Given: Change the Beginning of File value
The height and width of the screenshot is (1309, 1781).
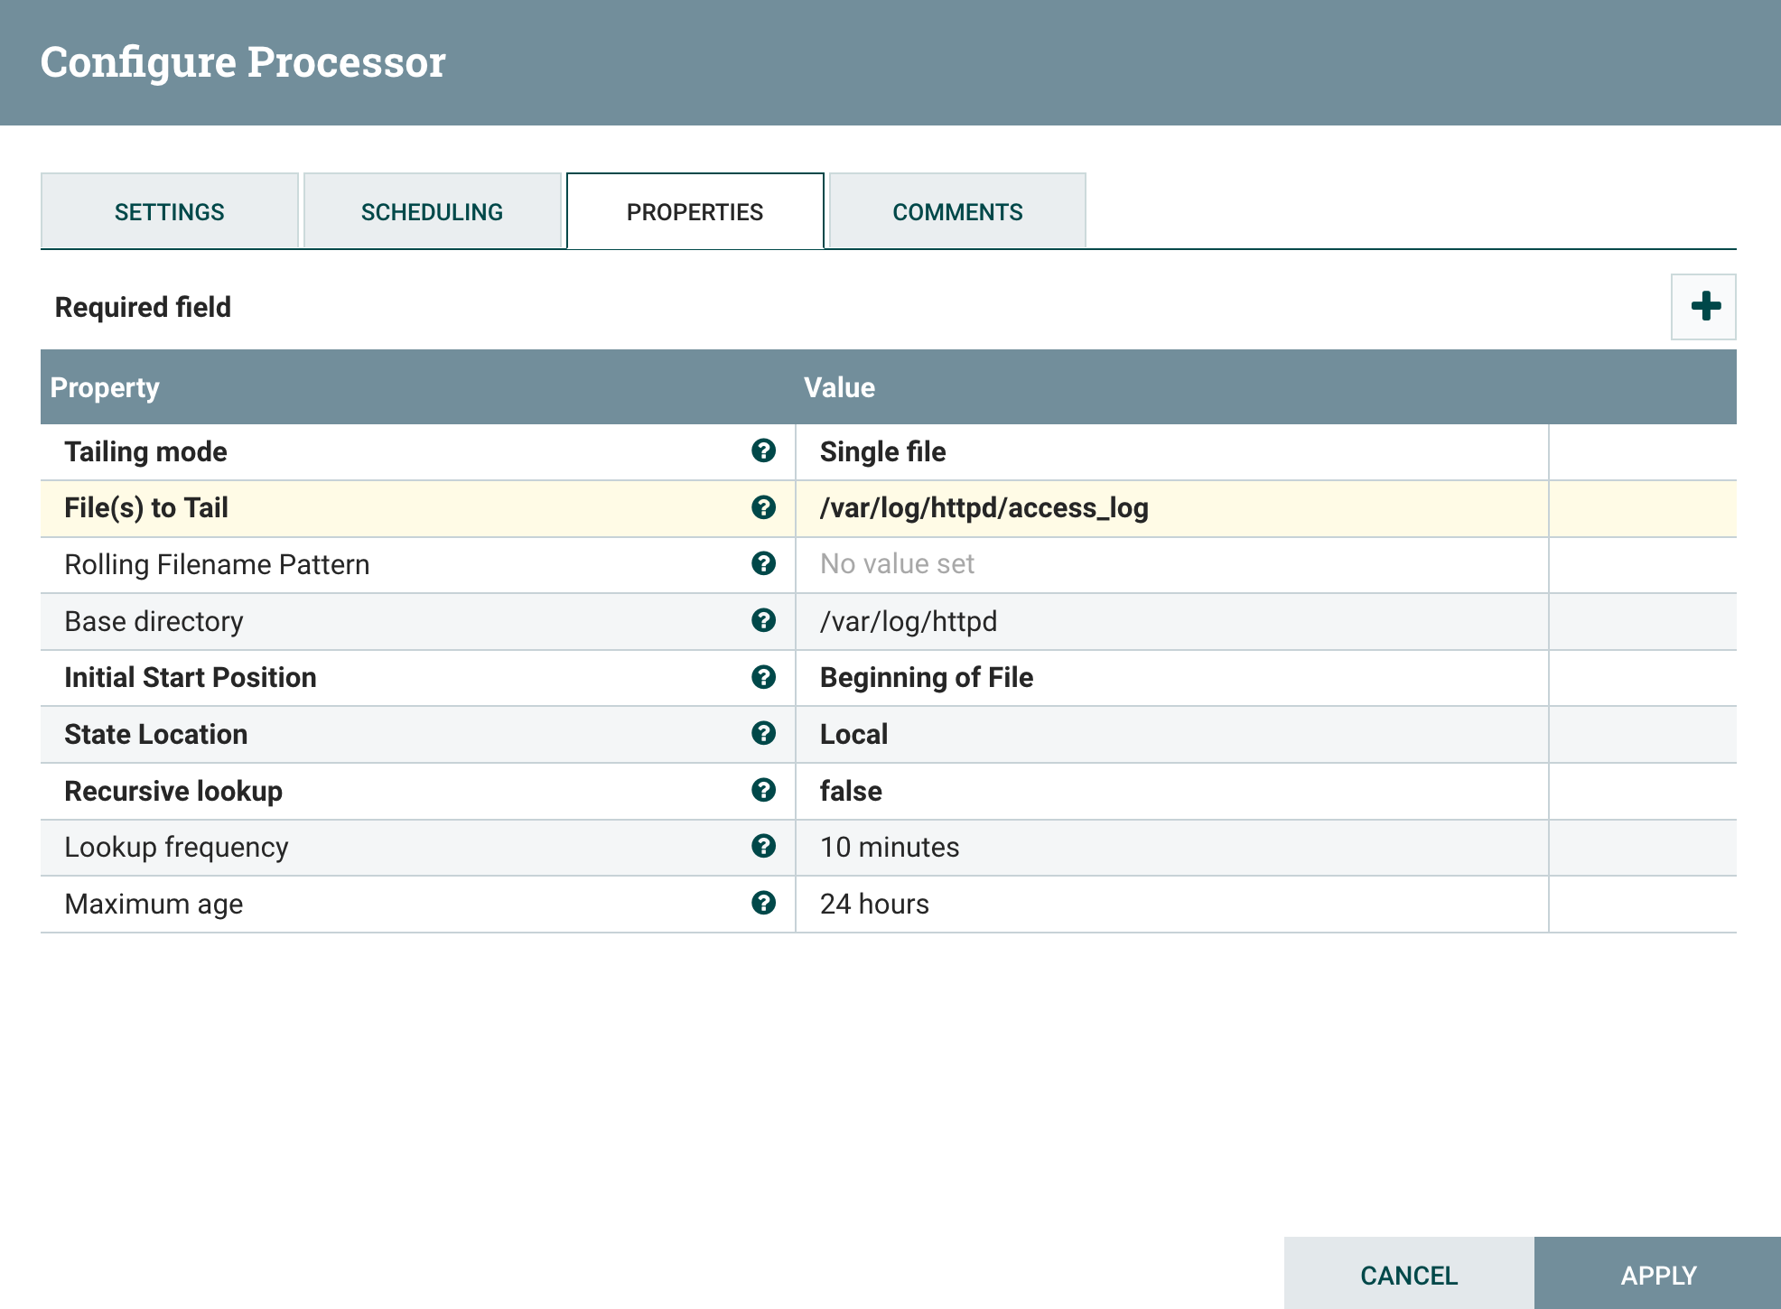Looking at the screenshot, I should [x=1171, y=677].
